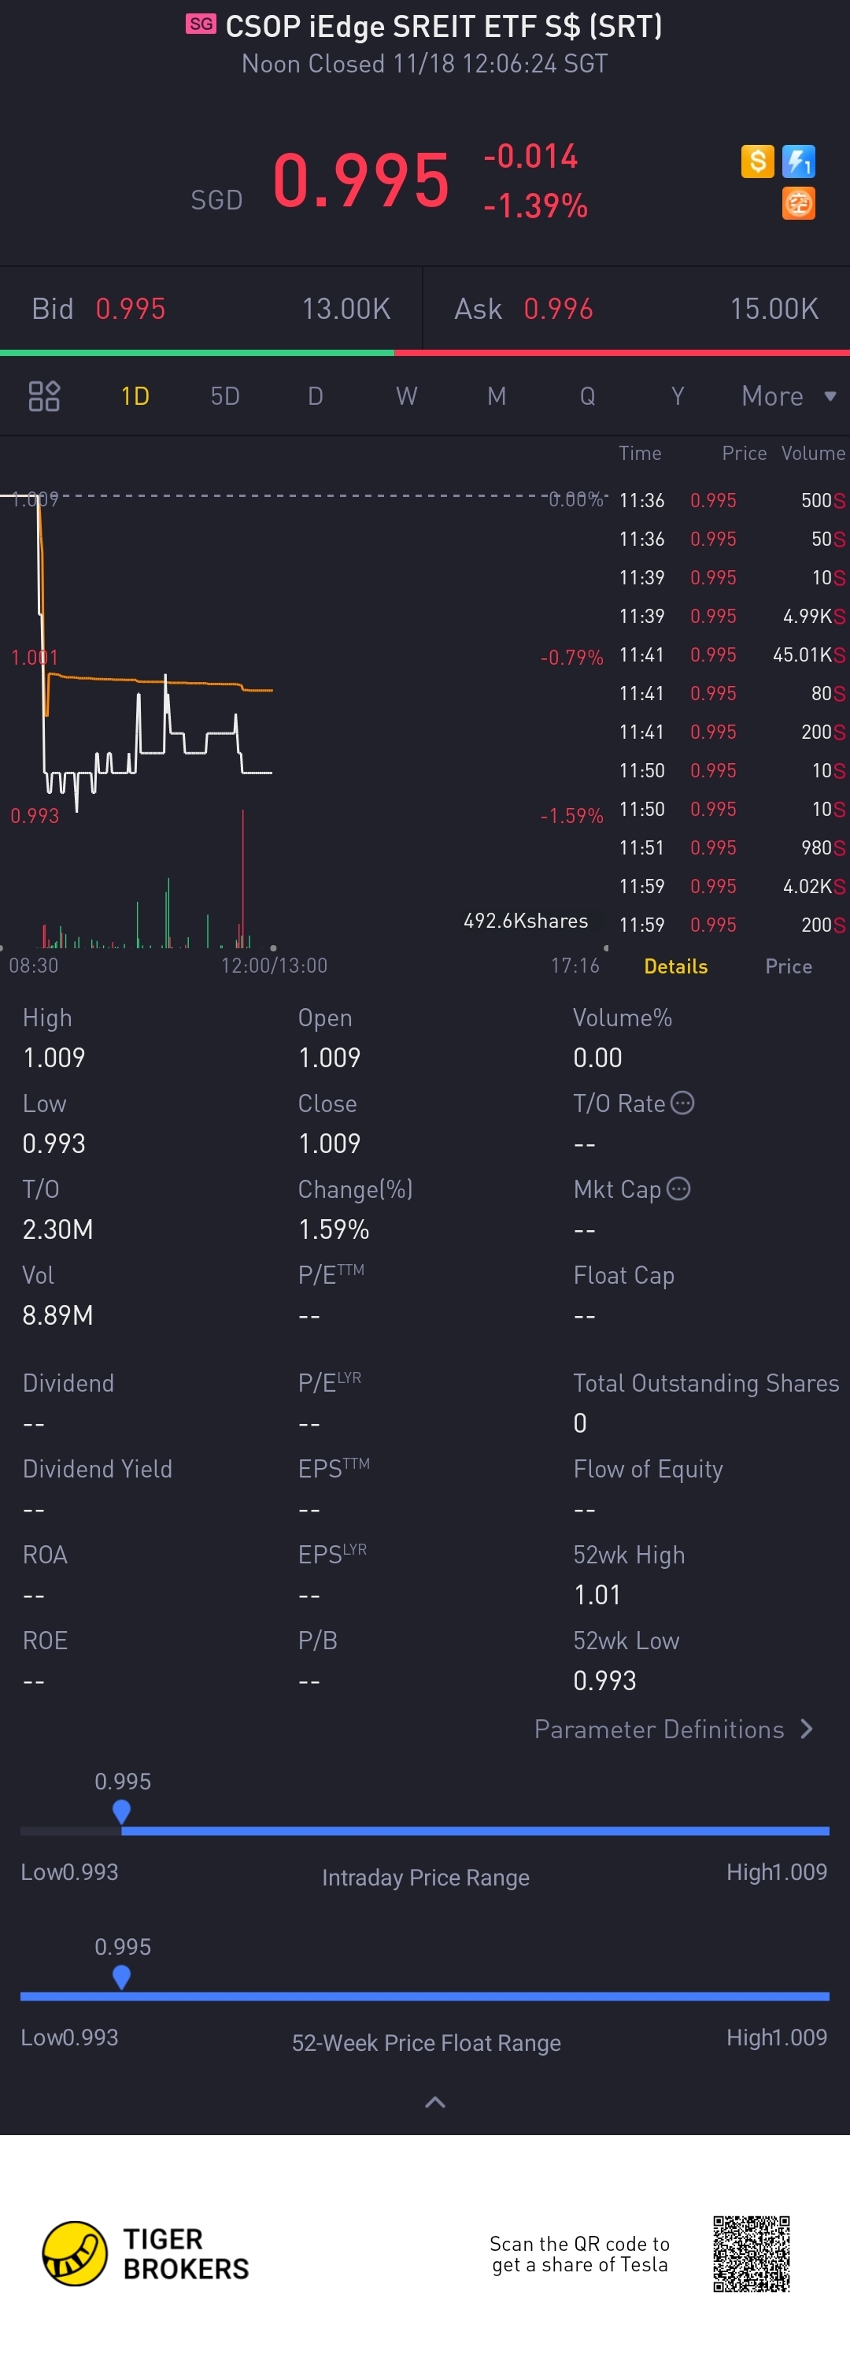
Task: Tap the Tiger Brokers logo
Action: (146, 2253)
